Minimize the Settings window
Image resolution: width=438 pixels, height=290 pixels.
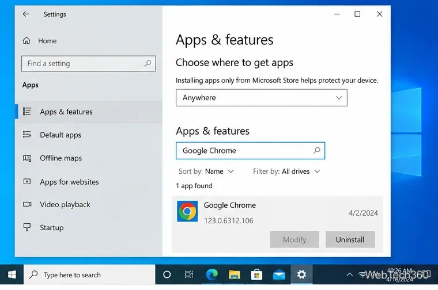337,14
